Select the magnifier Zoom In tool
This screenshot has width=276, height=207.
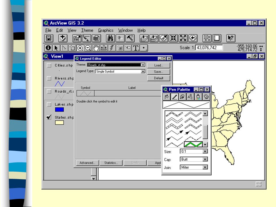point(80,48)
